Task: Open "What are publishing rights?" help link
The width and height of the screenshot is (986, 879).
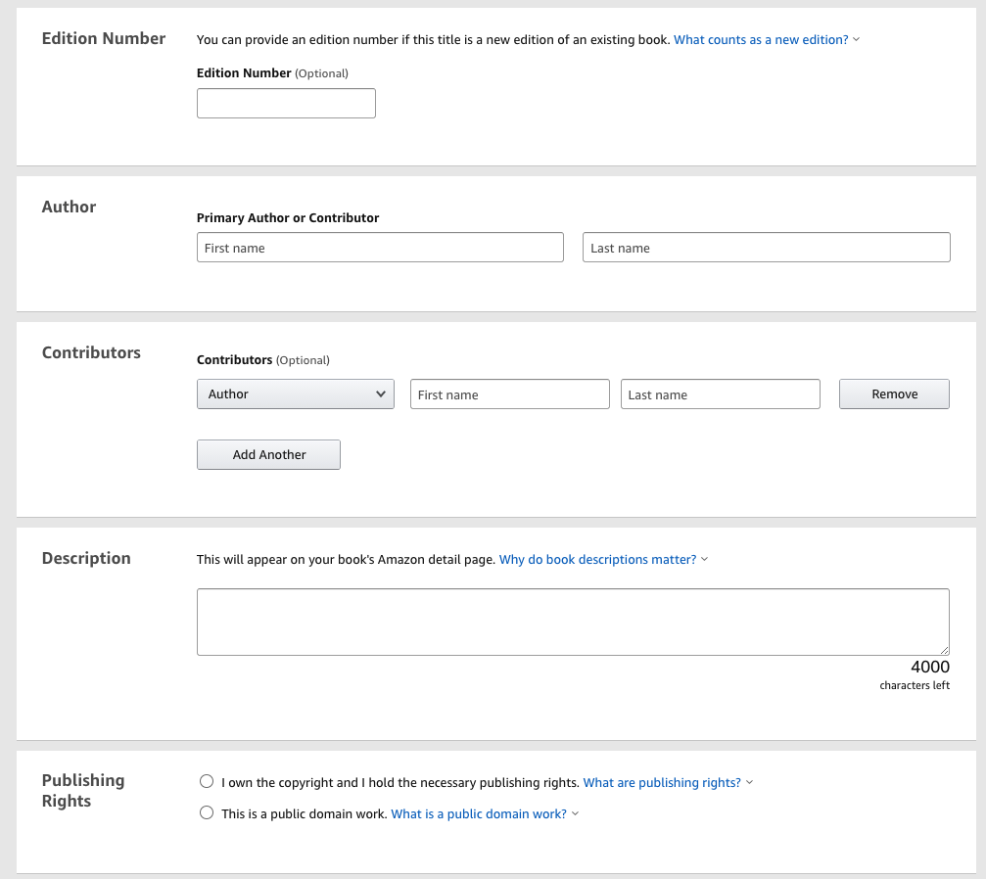Action: [x=662, y=783]
